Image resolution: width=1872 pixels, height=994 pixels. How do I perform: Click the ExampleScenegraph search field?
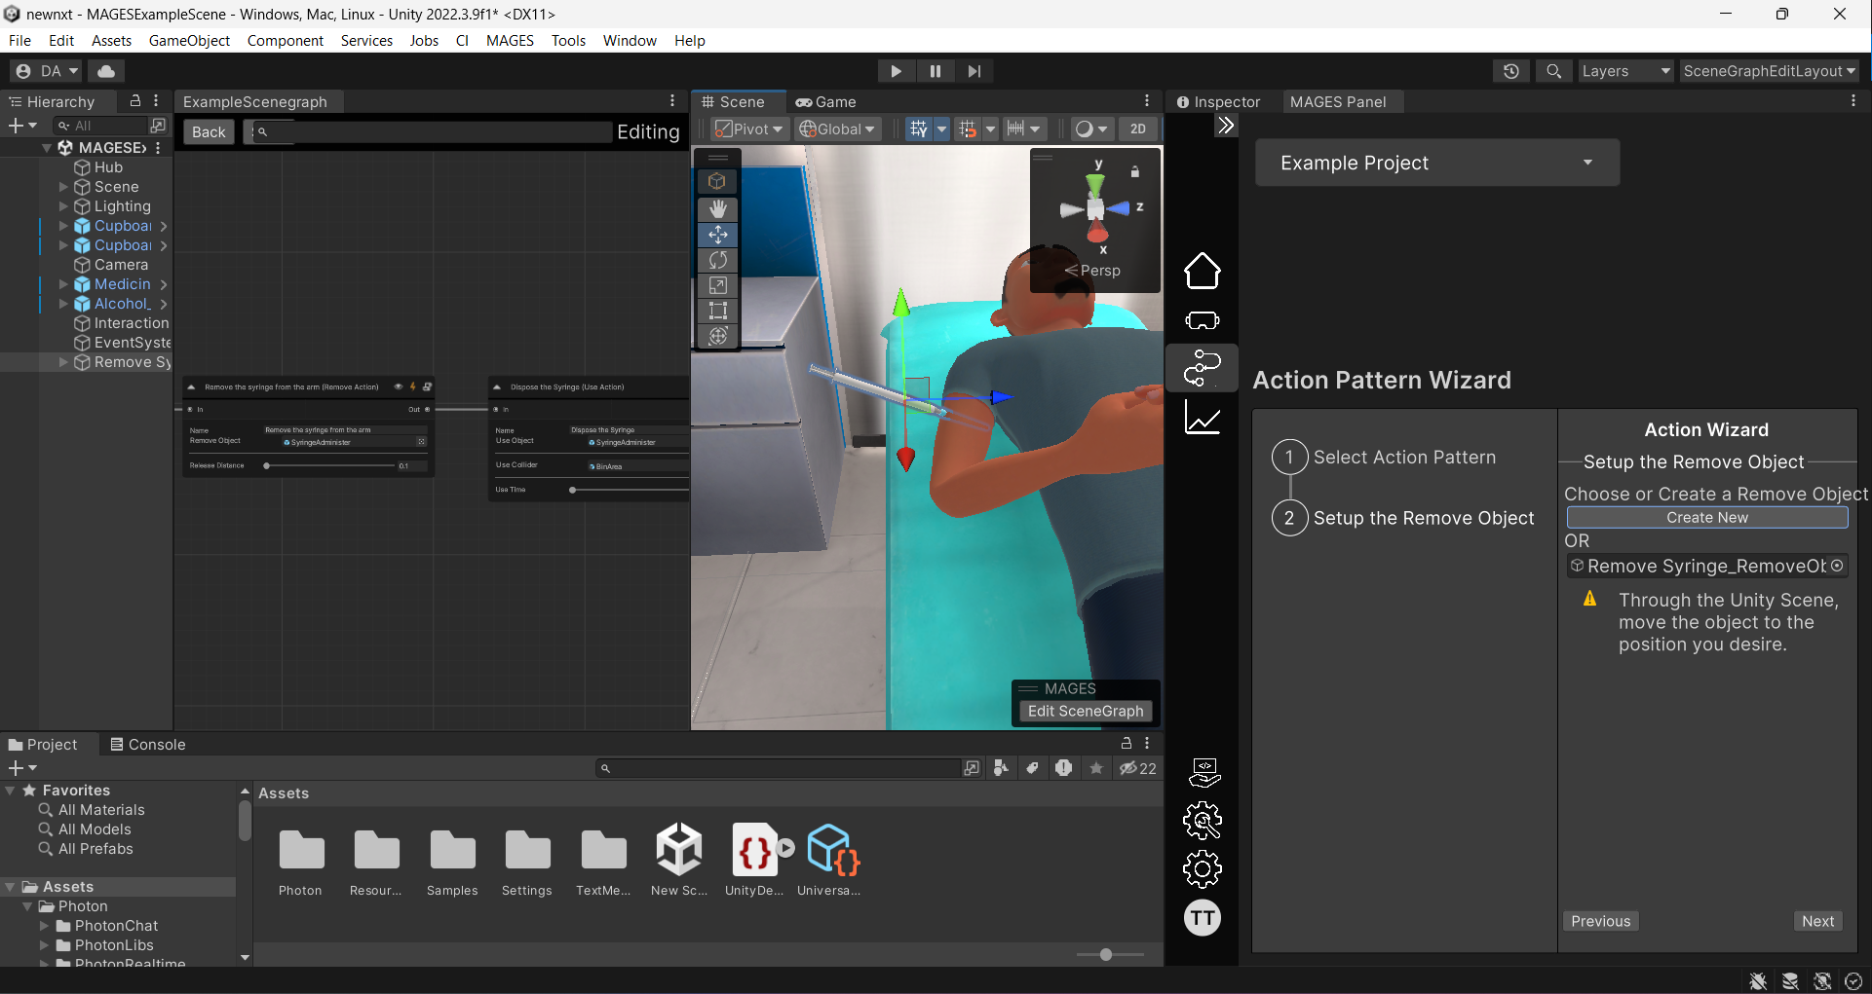click(432, 131)
